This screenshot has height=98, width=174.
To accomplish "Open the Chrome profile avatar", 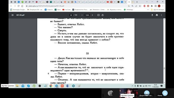I will coord(159,6).
